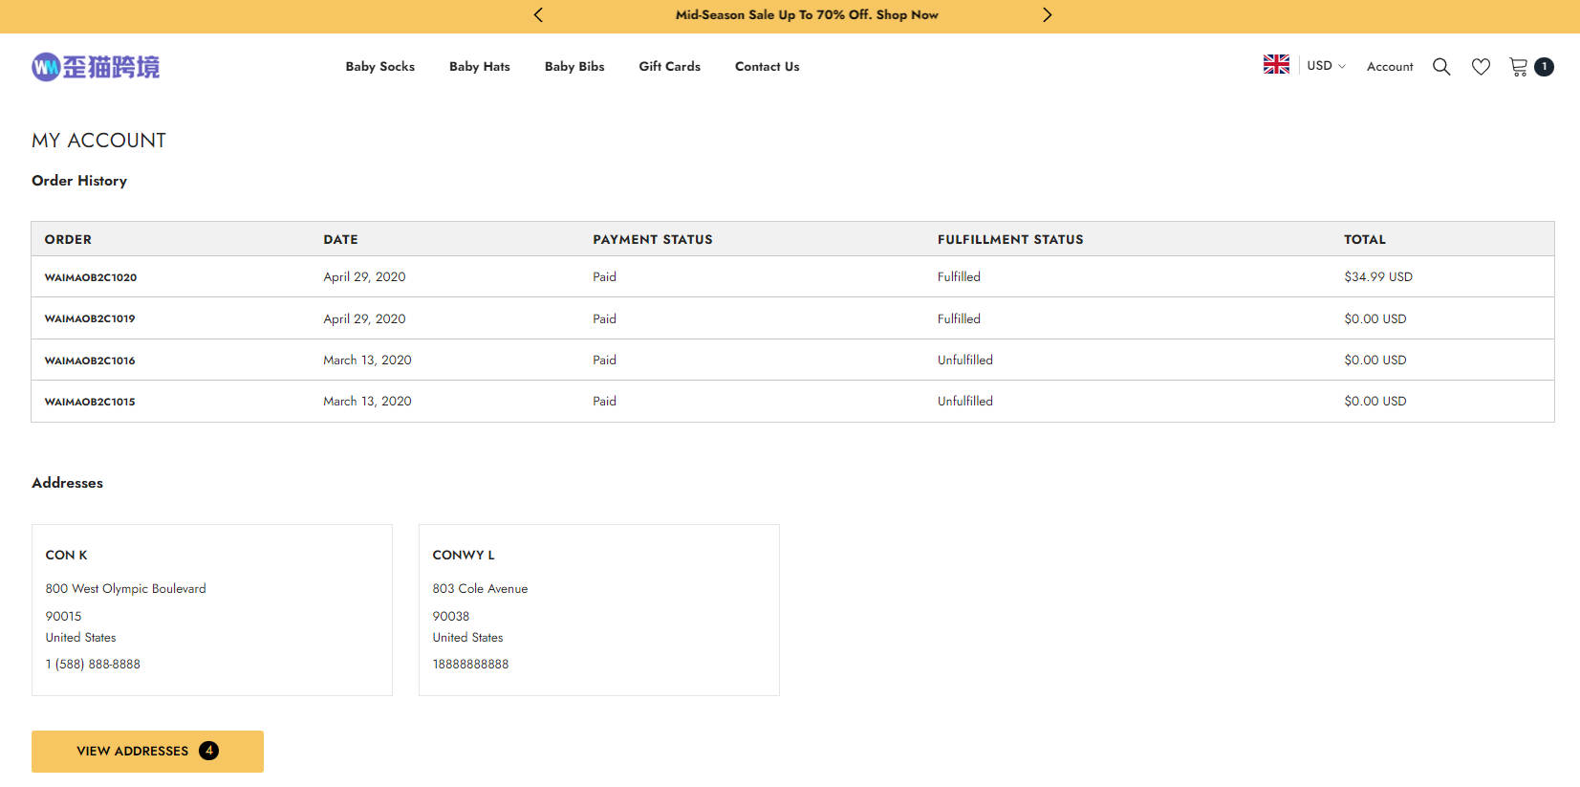Open the wishlist heart icon
The image size is (1580, 787).
[1481, 66]
